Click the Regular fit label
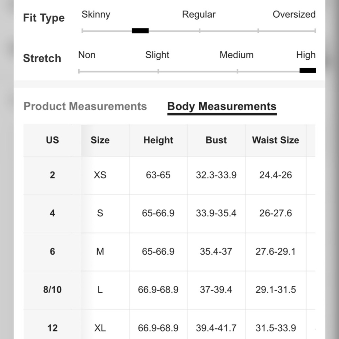 coord(199,15)
